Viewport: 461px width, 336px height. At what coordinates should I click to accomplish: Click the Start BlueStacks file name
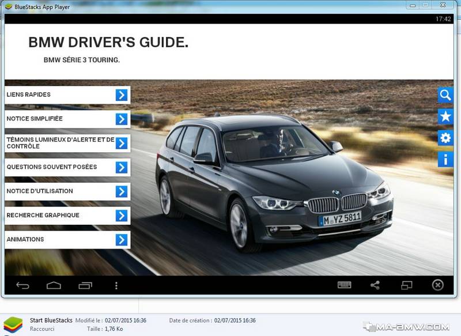[51, 320]
